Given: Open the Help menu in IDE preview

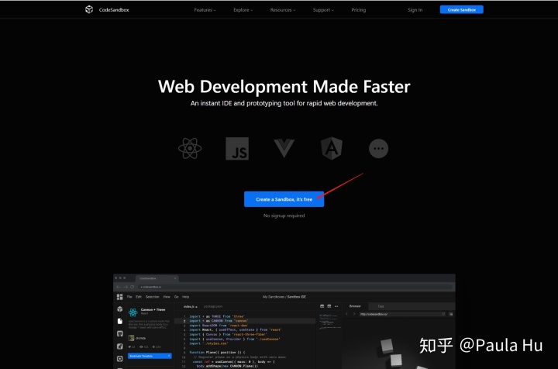Looking at the screenshot, I should (x=186, y=297).
